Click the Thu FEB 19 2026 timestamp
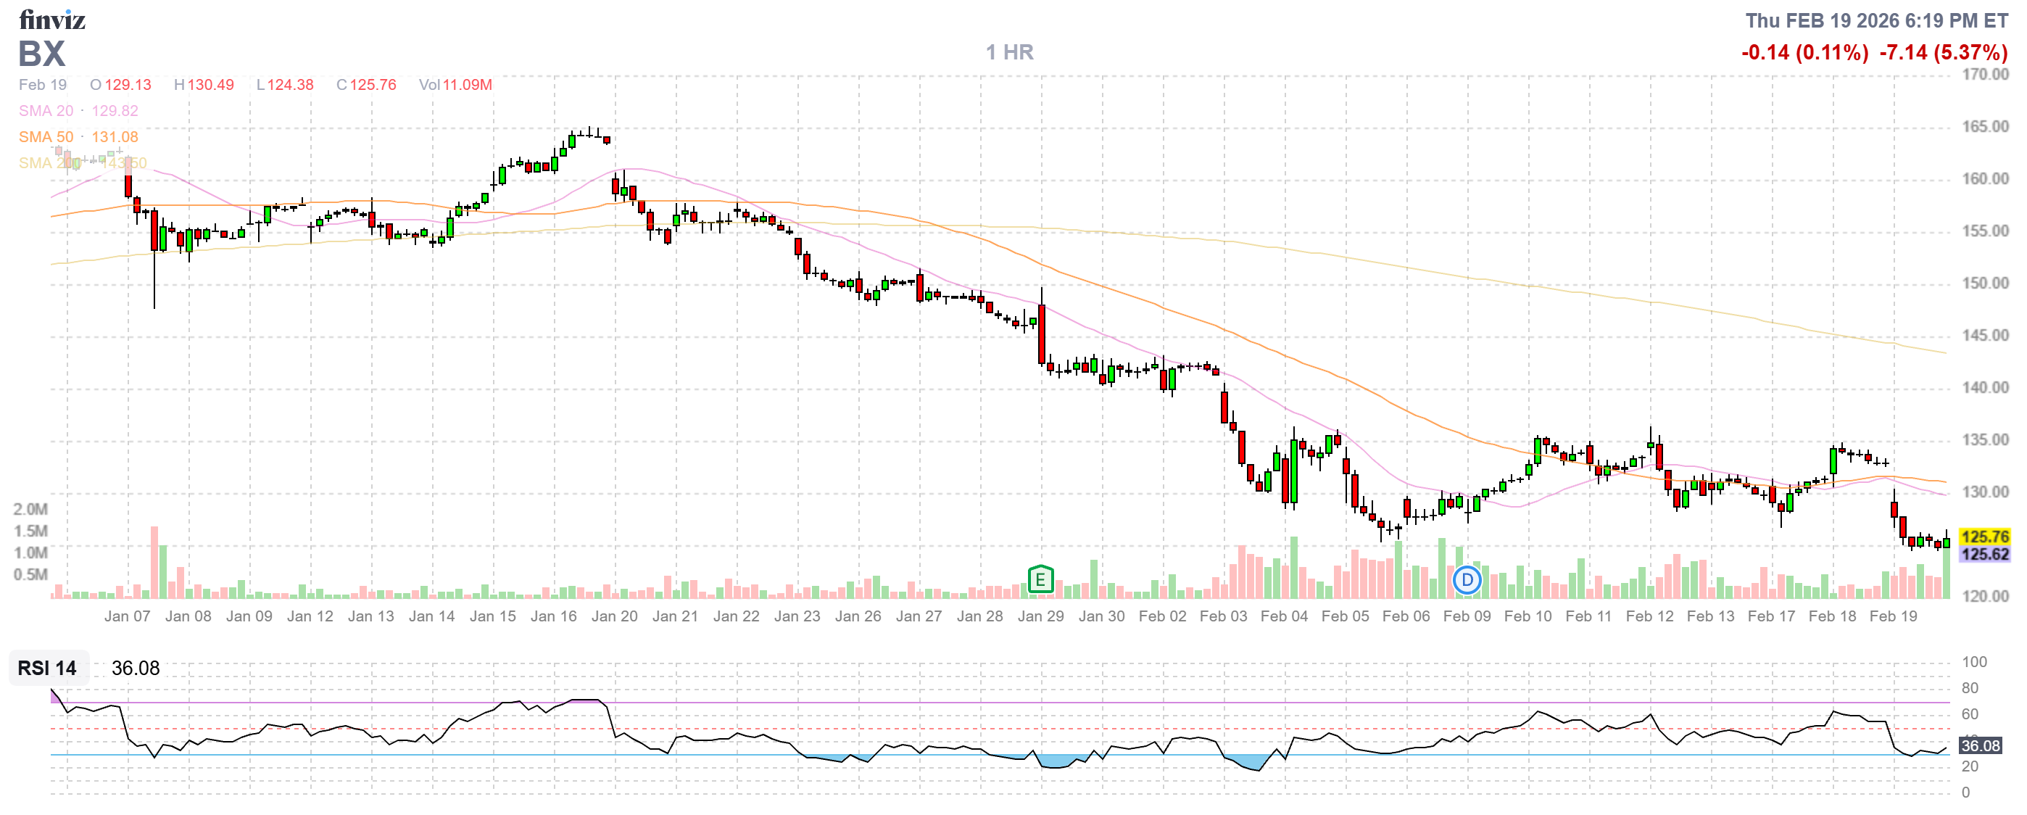 [1876, 20]
